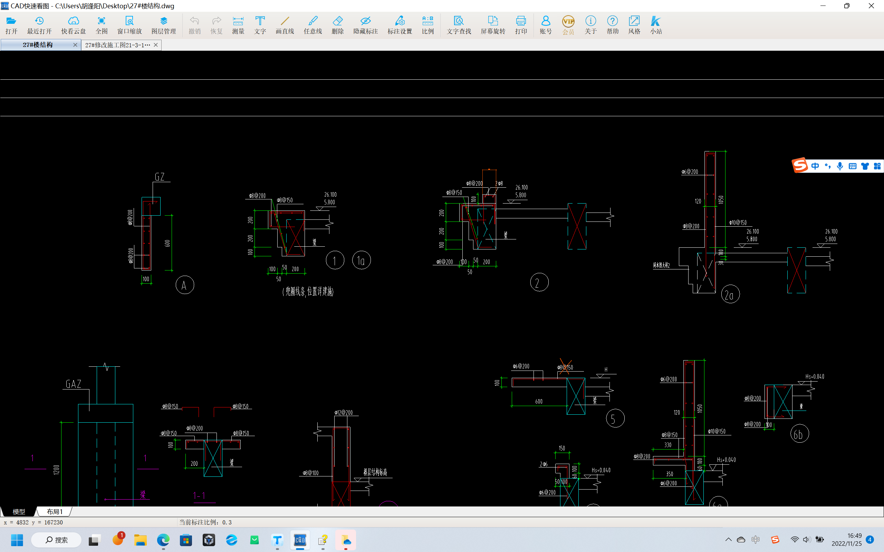Click the 全图 fit-all view icon
This screenshot has height=552, width=884.
tap(102, 25)
